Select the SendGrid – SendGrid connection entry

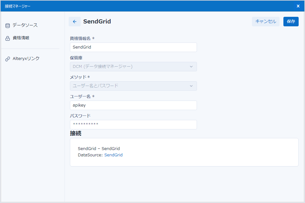(99, 148)
